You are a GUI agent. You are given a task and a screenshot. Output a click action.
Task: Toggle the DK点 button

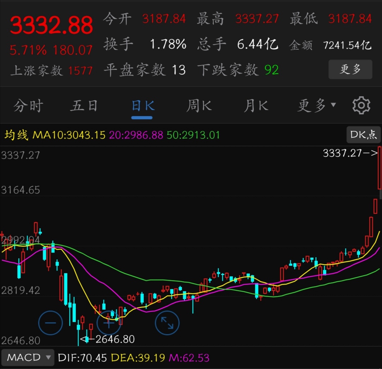pyautogui.click(x=363, y=134)
